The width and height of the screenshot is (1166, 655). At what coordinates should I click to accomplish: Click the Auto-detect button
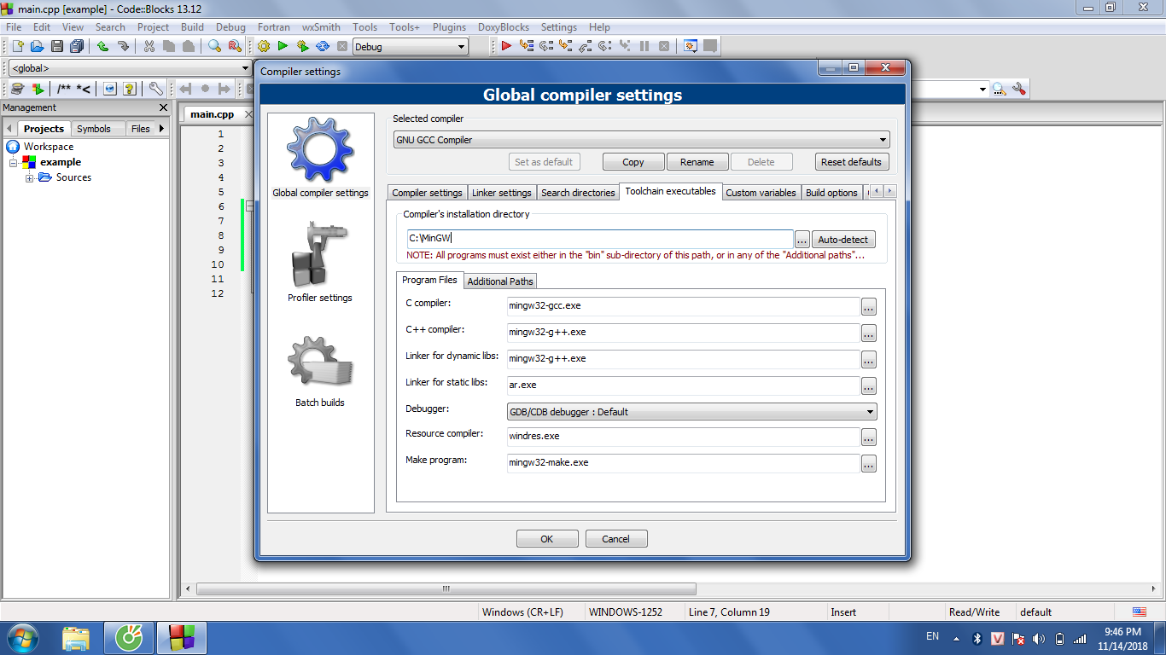(842, 240)
